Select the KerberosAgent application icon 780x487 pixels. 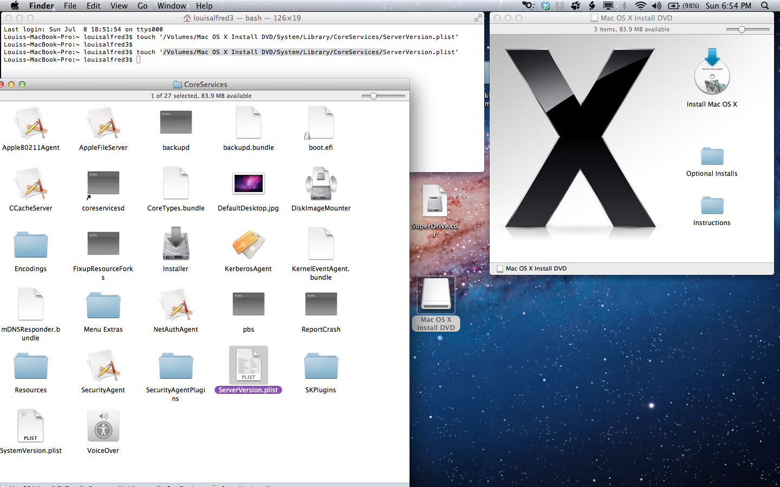point(249,243)
